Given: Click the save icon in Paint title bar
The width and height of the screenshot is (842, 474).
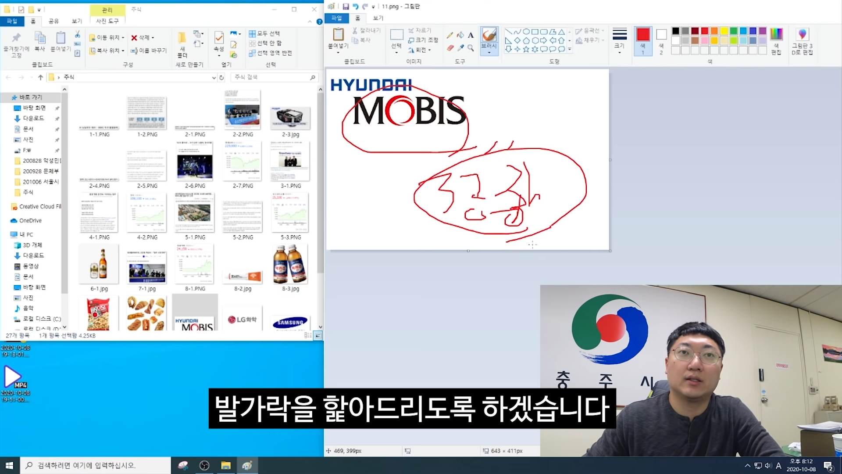Looking at the screenshot, I should point(346,7).
